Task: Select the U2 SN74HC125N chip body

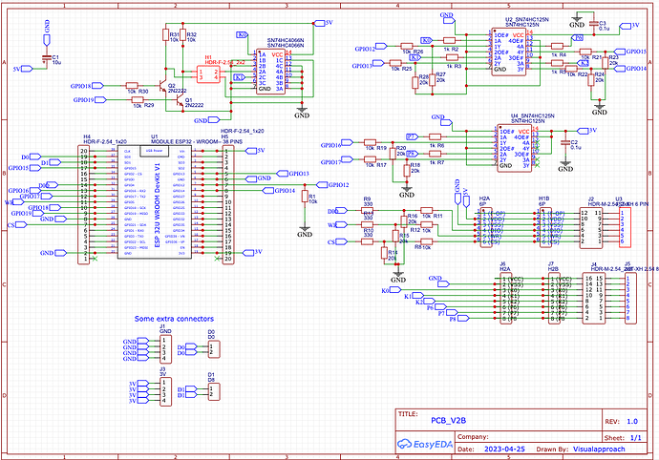Action: (x=508, y=52)
